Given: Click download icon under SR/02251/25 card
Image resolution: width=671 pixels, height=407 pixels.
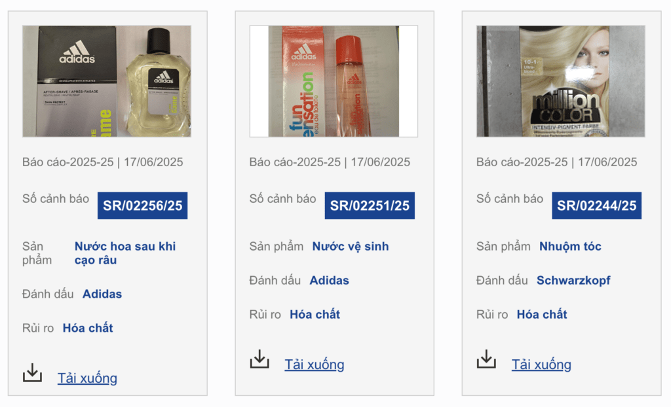Looking at the screenshot, I should point(259,359).
